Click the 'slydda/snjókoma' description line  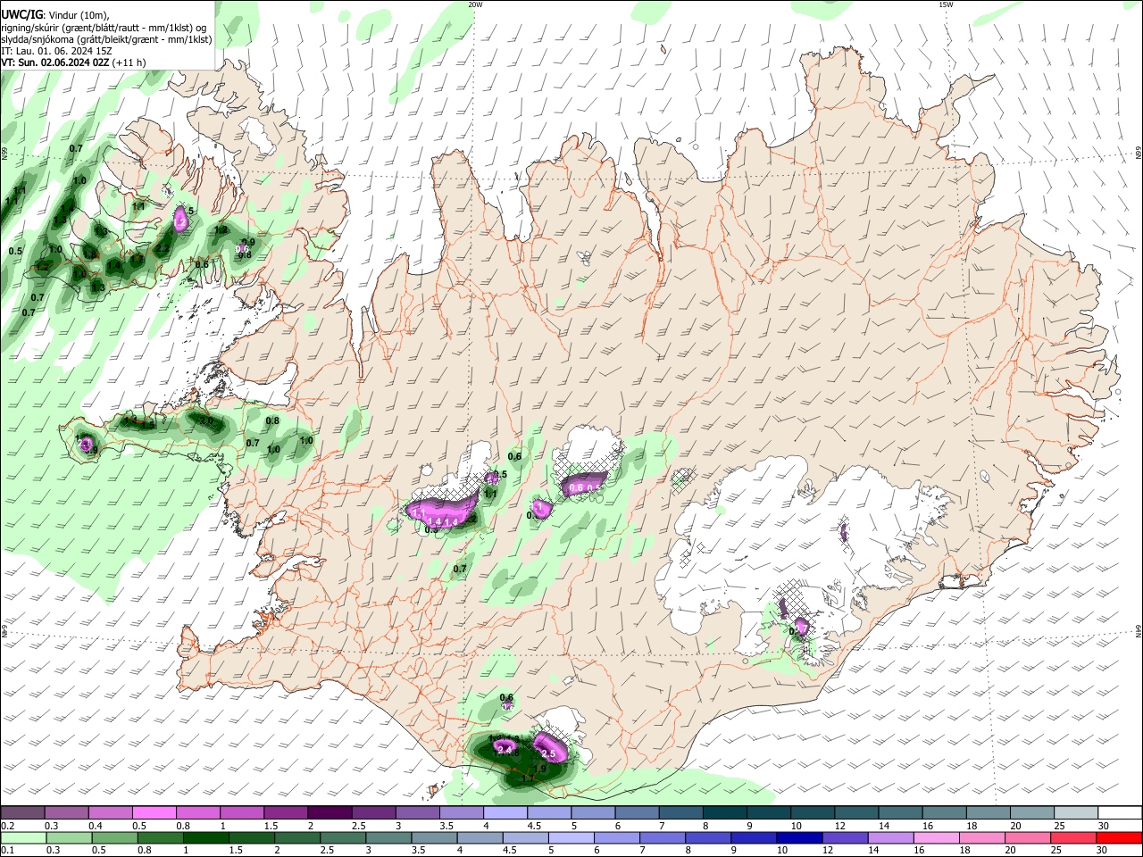point(106,39)
